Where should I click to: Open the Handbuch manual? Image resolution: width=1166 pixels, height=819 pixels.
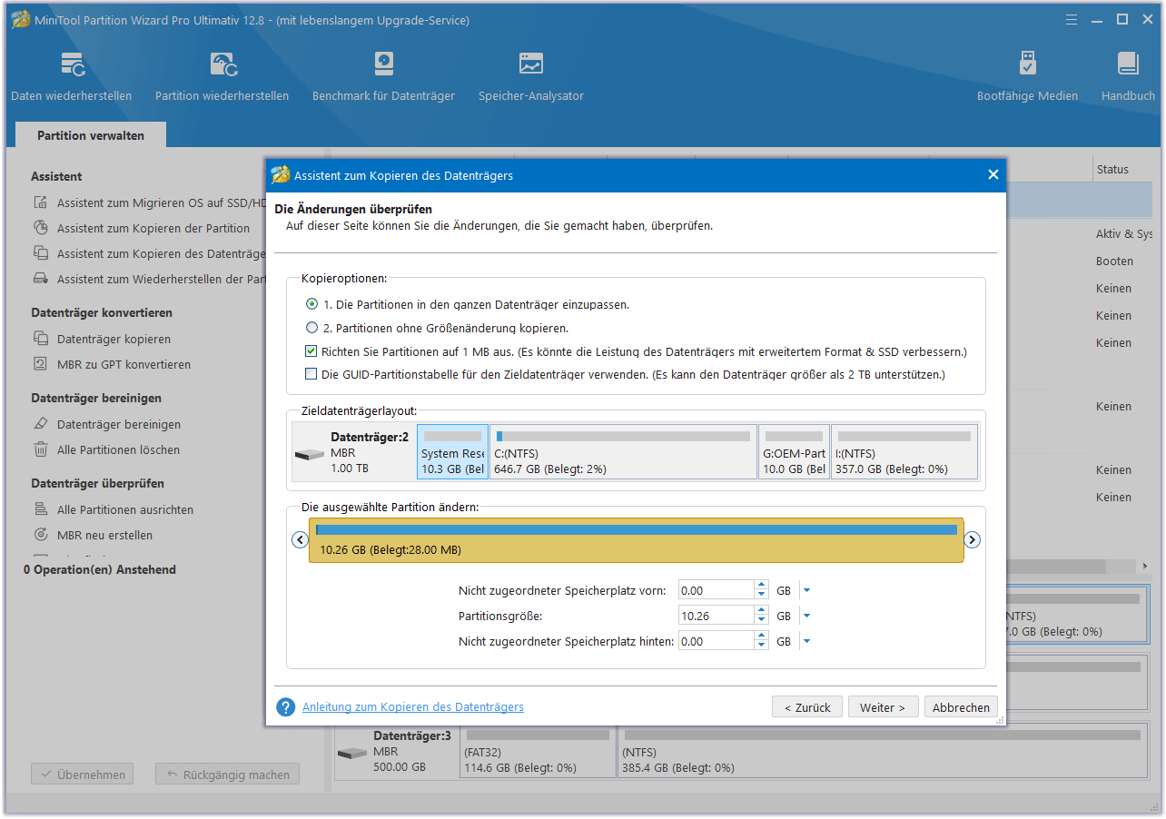(x=1128, y=76)
